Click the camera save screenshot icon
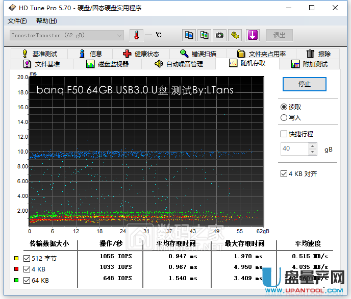The image size is (351, 299). (x=220, y=35)
